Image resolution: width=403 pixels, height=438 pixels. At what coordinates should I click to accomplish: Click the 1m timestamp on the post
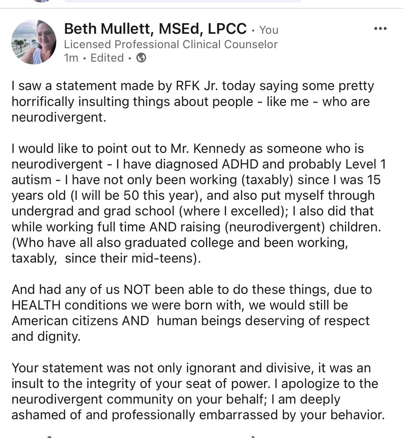(71, 58)
